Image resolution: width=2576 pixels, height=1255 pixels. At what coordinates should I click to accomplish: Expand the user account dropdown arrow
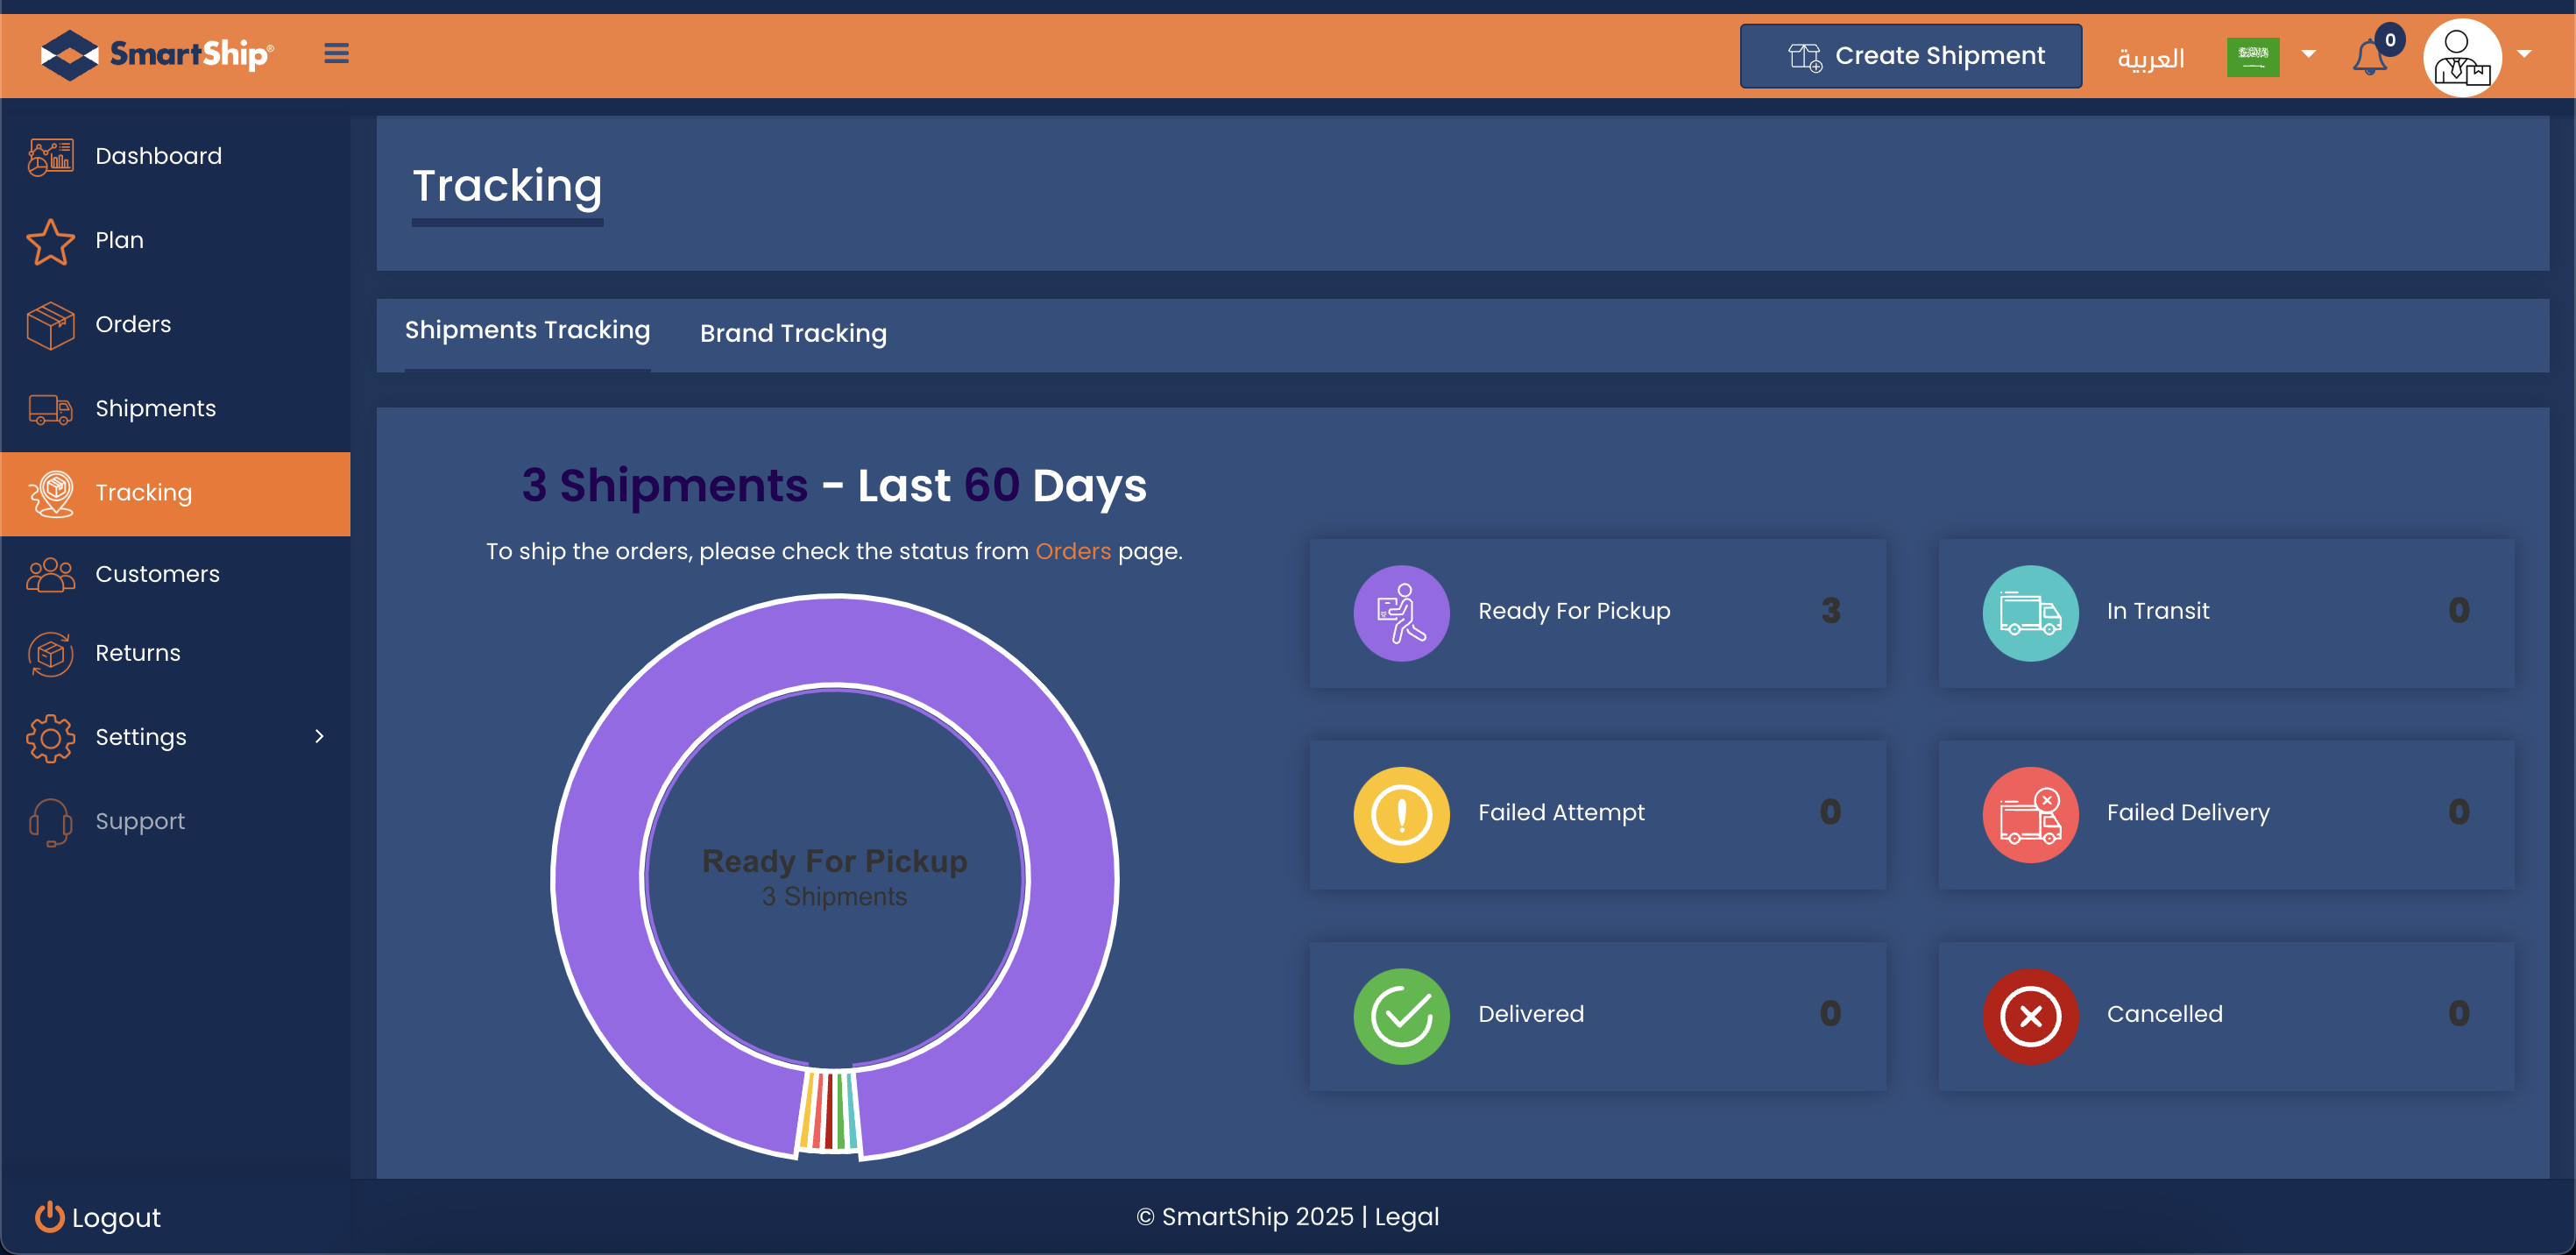(x=2524, y=54)
